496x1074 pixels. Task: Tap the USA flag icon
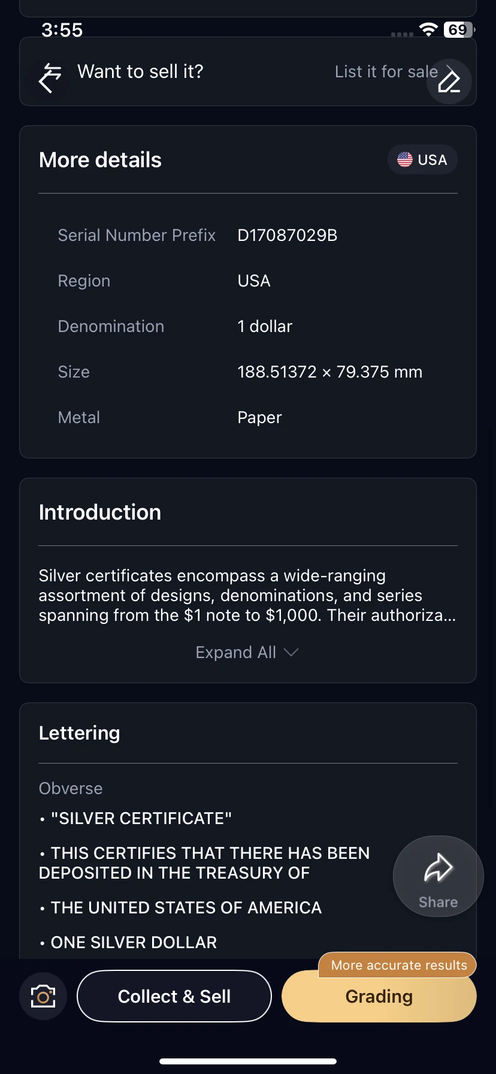pos(405,159)
